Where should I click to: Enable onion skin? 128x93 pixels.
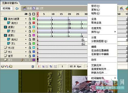click(x=43, y=66)
